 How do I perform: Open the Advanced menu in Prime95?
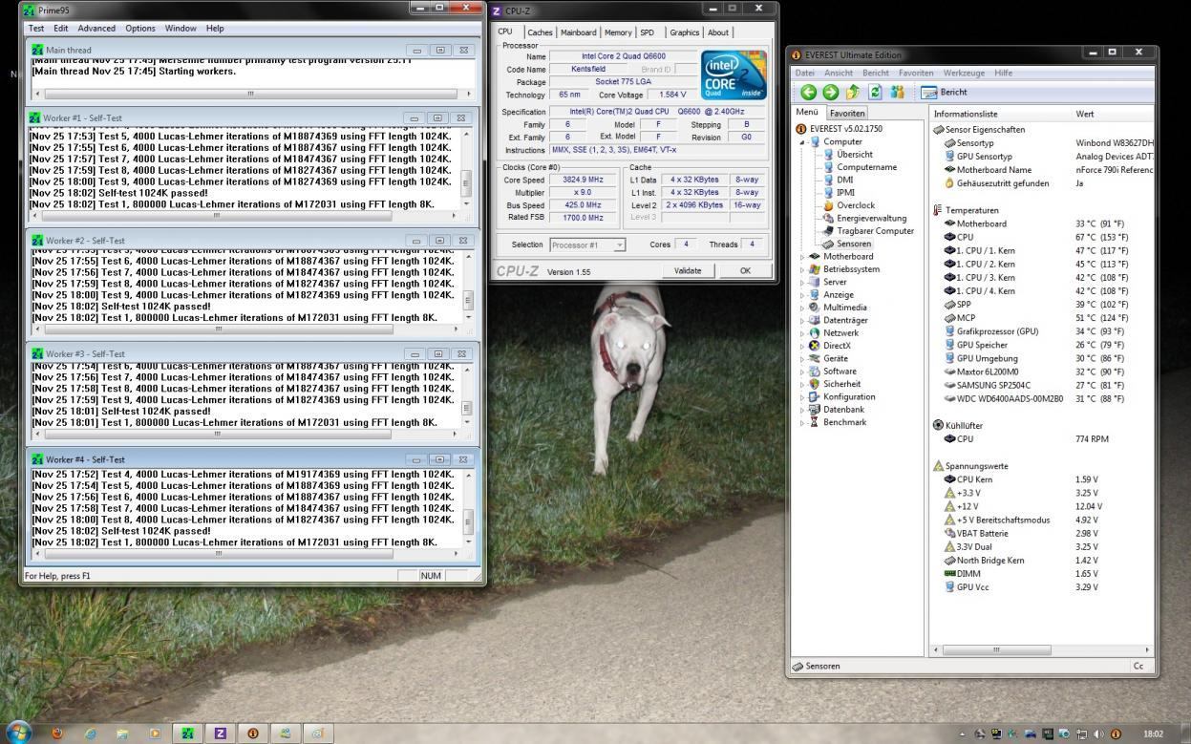coord(96,29)
